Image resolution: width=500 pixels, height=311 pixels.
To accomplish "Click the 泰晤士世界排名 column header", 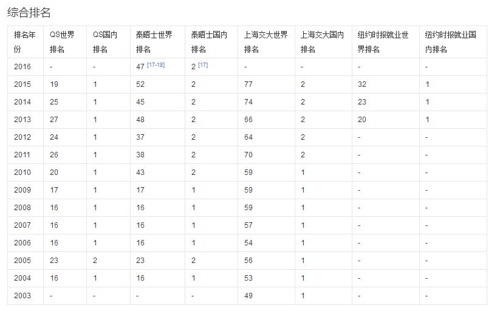I will pyautogui.click(x=157, y=42).
